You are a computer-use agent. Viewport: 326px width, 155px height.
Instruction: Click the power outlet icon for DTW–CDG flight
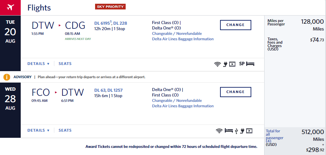point(225,64)
